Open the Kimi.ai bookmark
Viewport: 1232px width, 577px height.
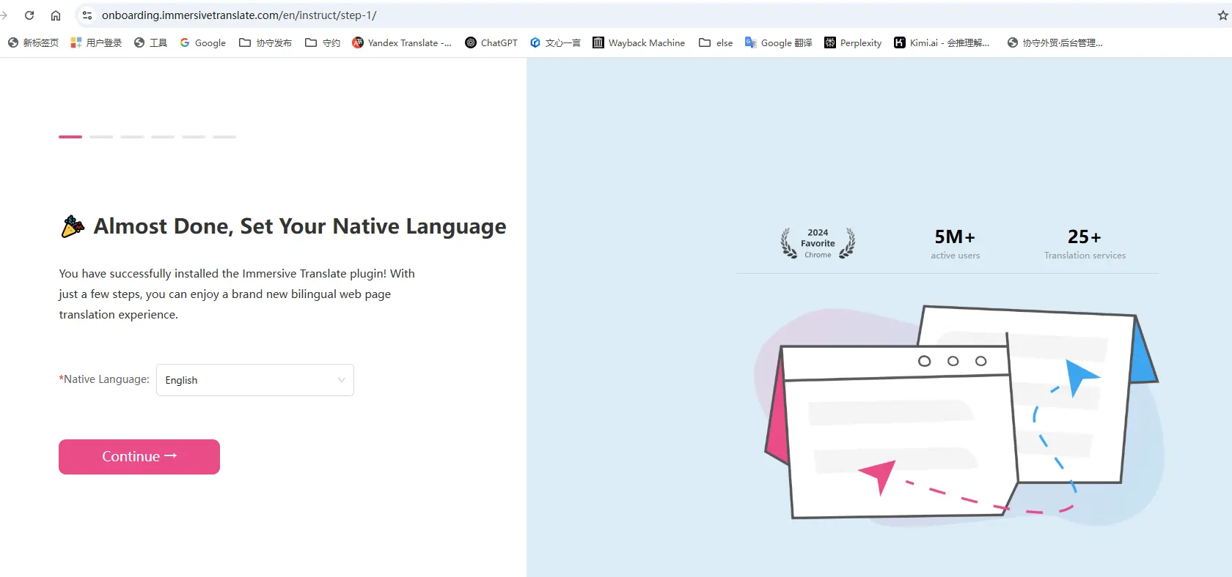(x=942, y=43)
